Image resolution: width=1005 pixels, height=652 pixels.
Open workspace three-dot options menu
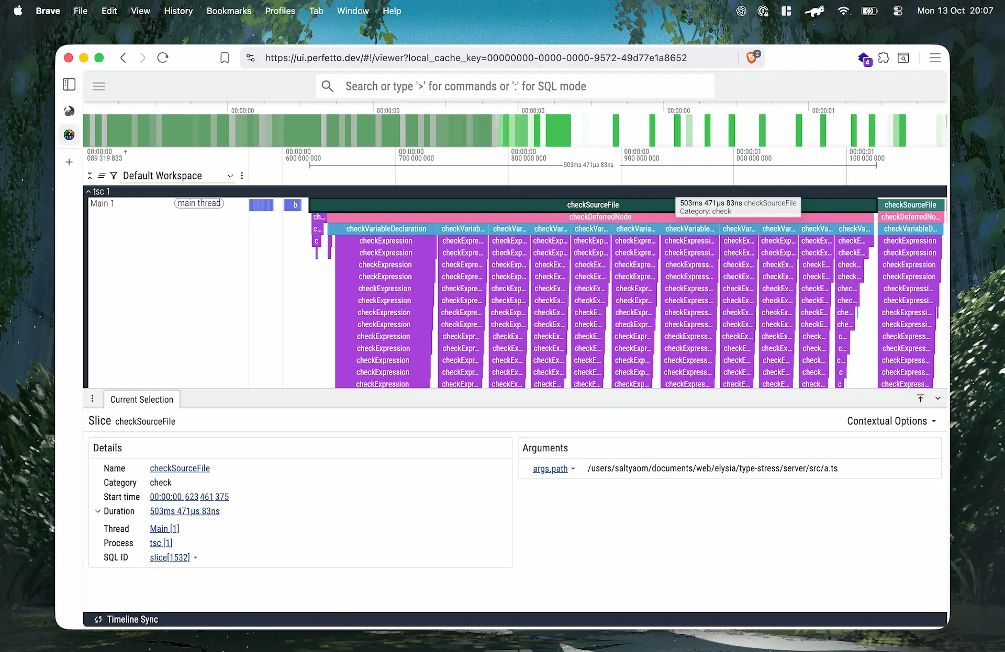[x=242, y=176]
